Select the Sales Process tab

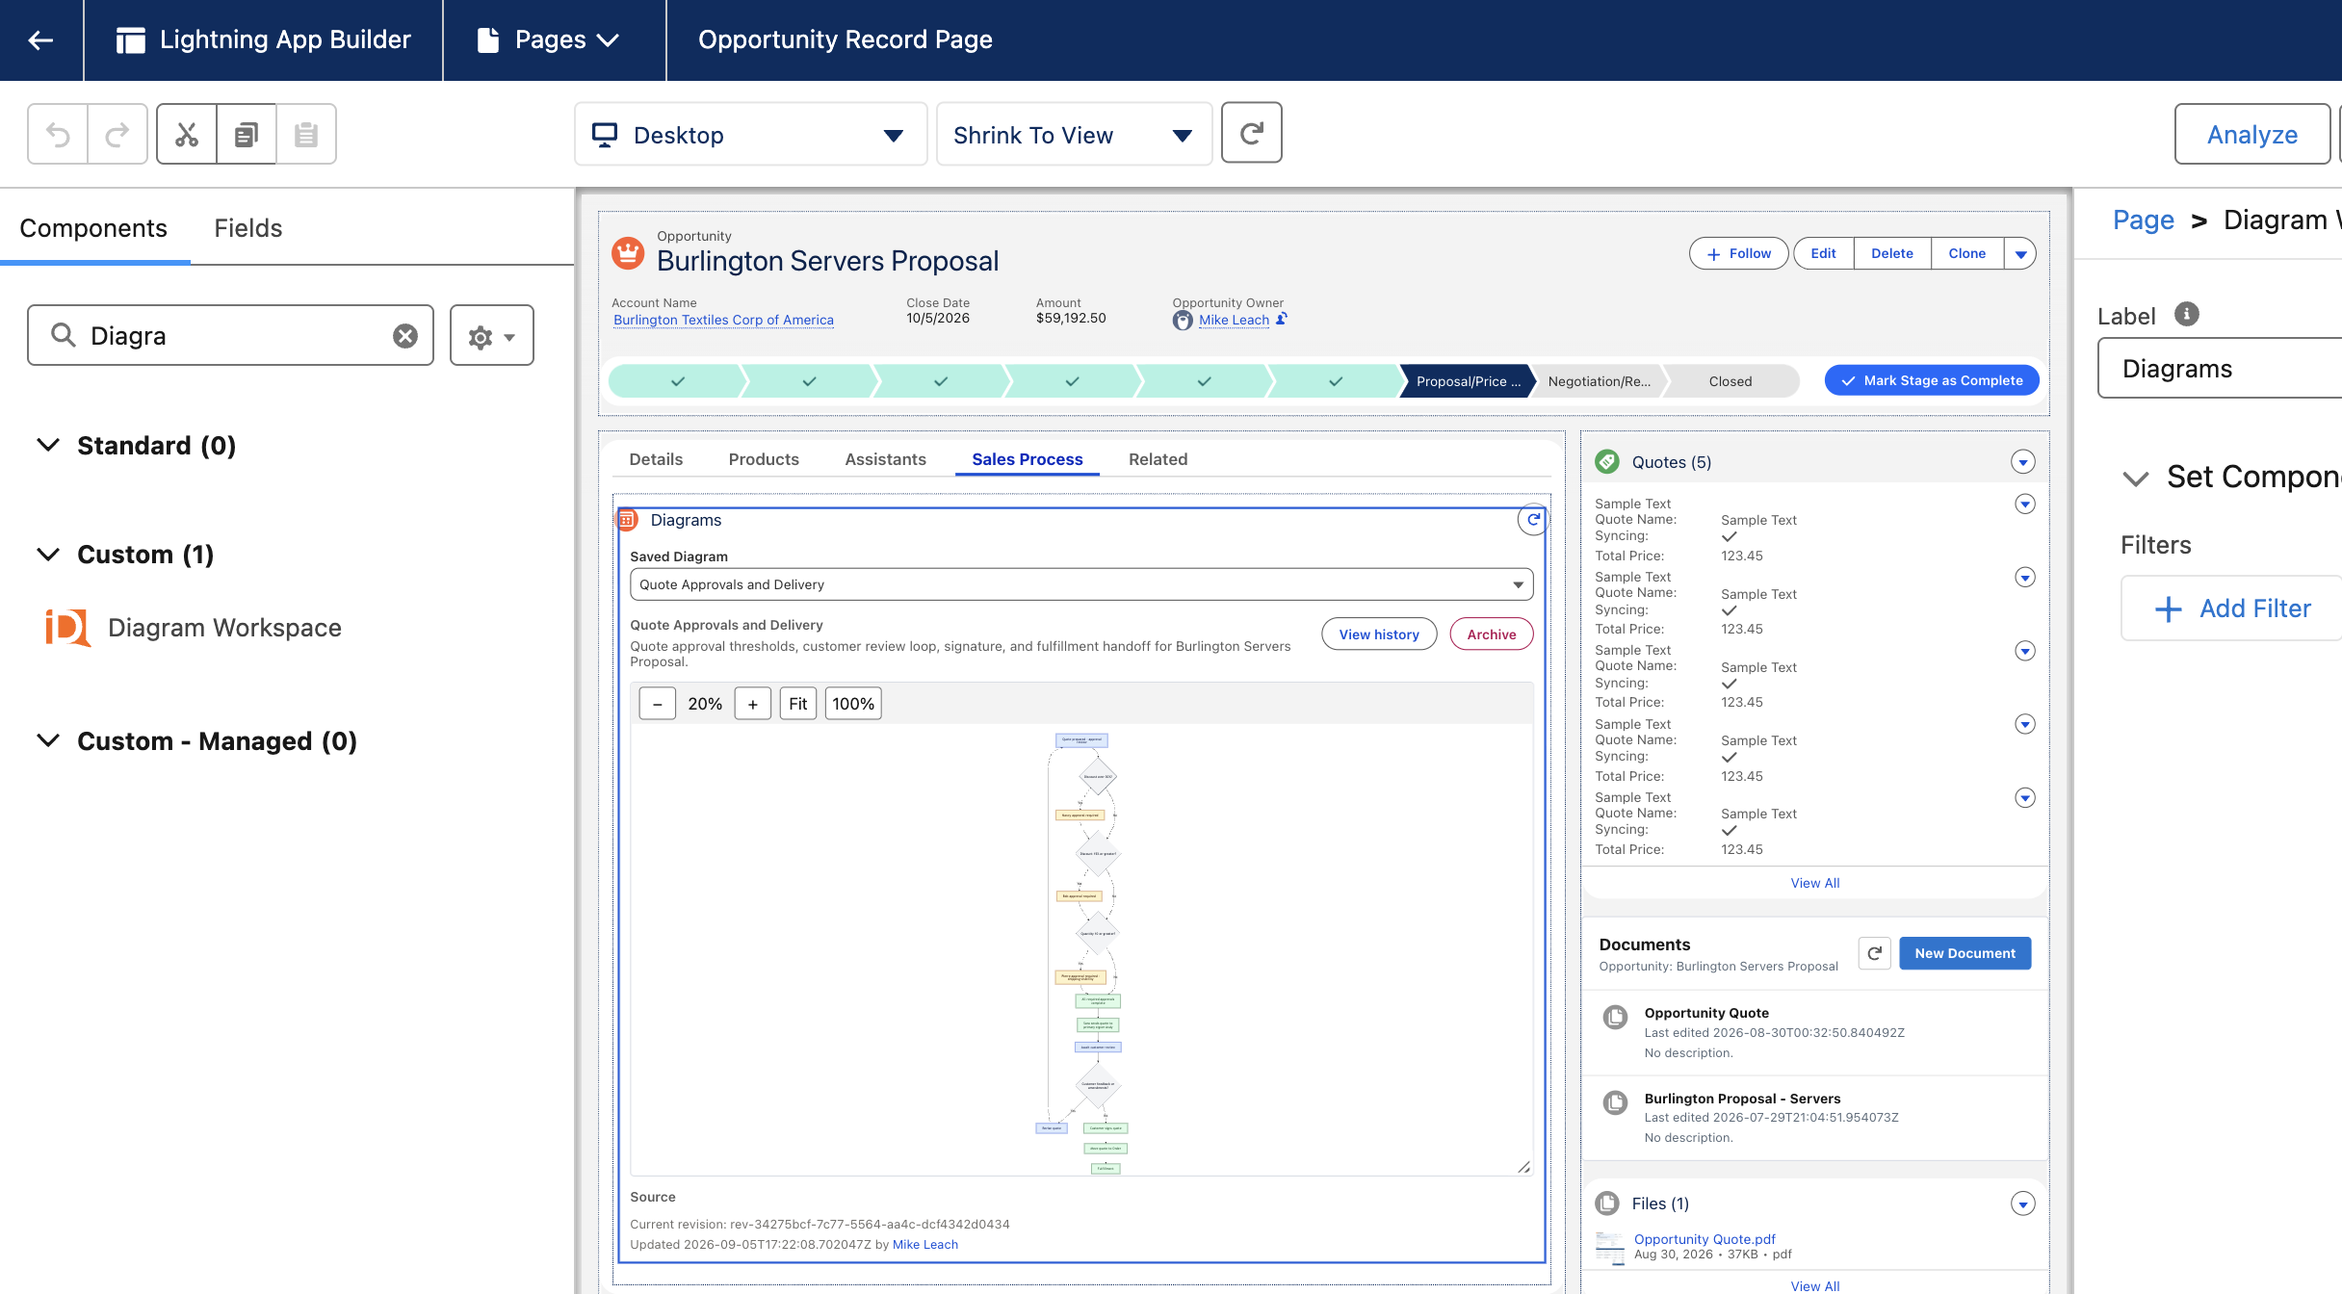[x=1027, y=459]
